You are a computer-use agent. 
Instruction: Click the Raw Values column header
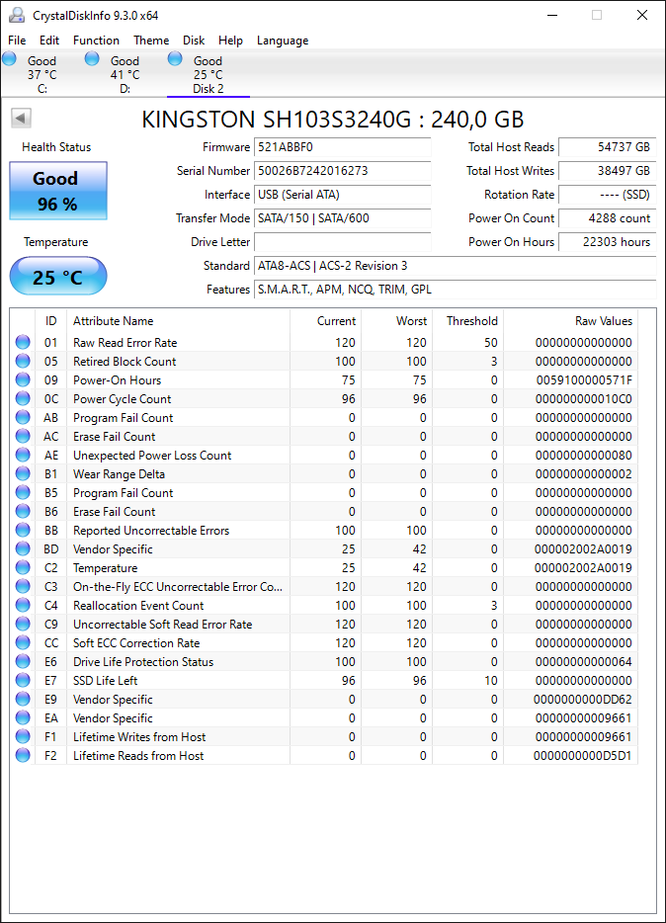571,321
